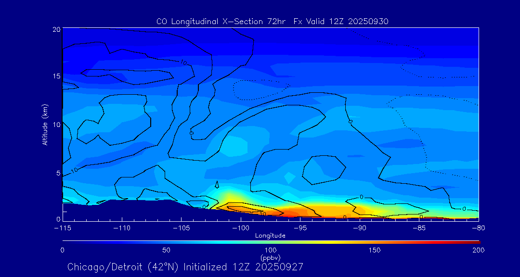Click the "Longitude" x-axis label
This screenshot has height=277, width=520.
click(270, 236)
